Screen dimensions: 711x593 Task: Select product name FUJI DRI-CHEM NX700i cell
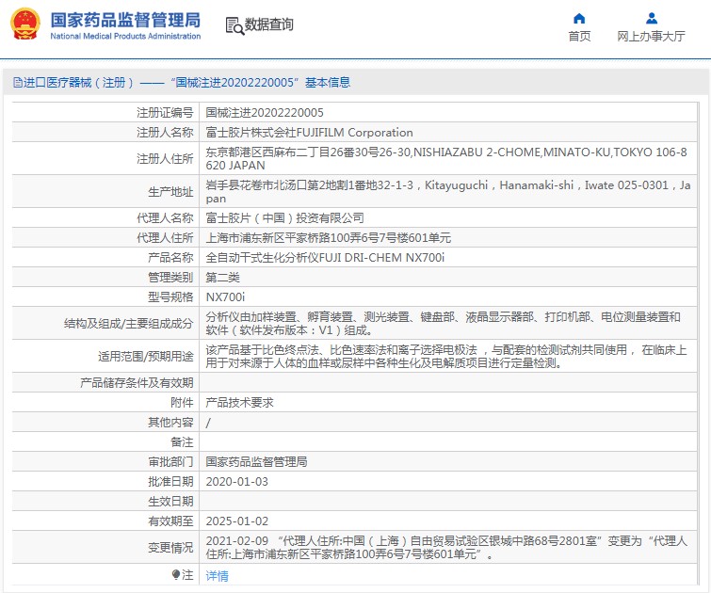point(325,258)
